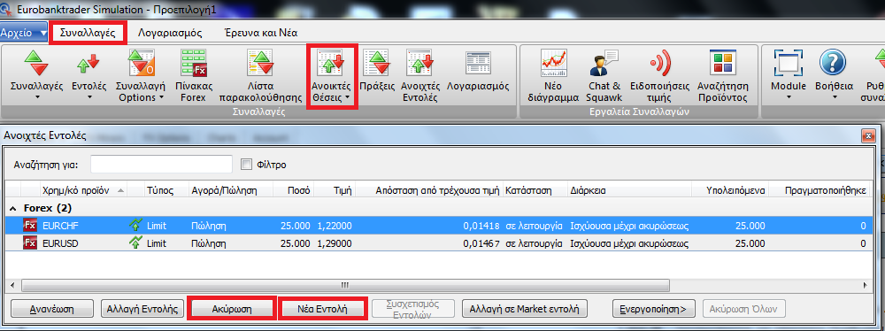Click the Ανανέωση refresh button
Image resolution: width=885 pixels, height=331 pixels.
(51, 309)
